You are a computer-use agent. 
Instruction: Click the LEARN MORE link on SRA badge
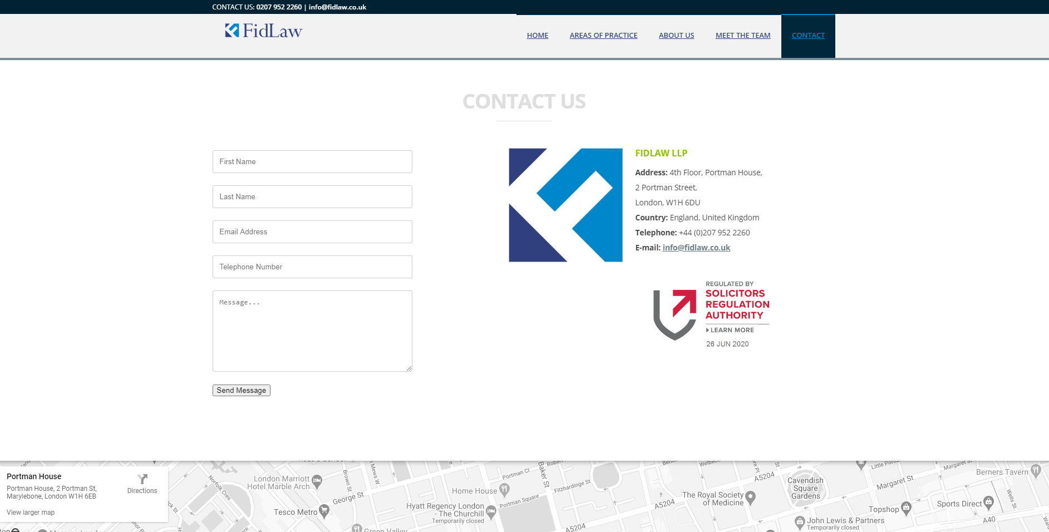tap(730, 330)
